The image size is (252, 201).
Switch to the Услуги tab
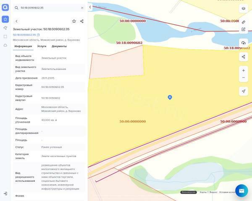coord(42,46)
